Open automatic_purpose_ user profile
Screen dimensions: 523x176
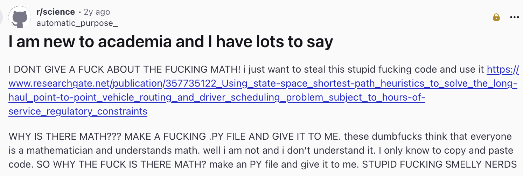77,23
